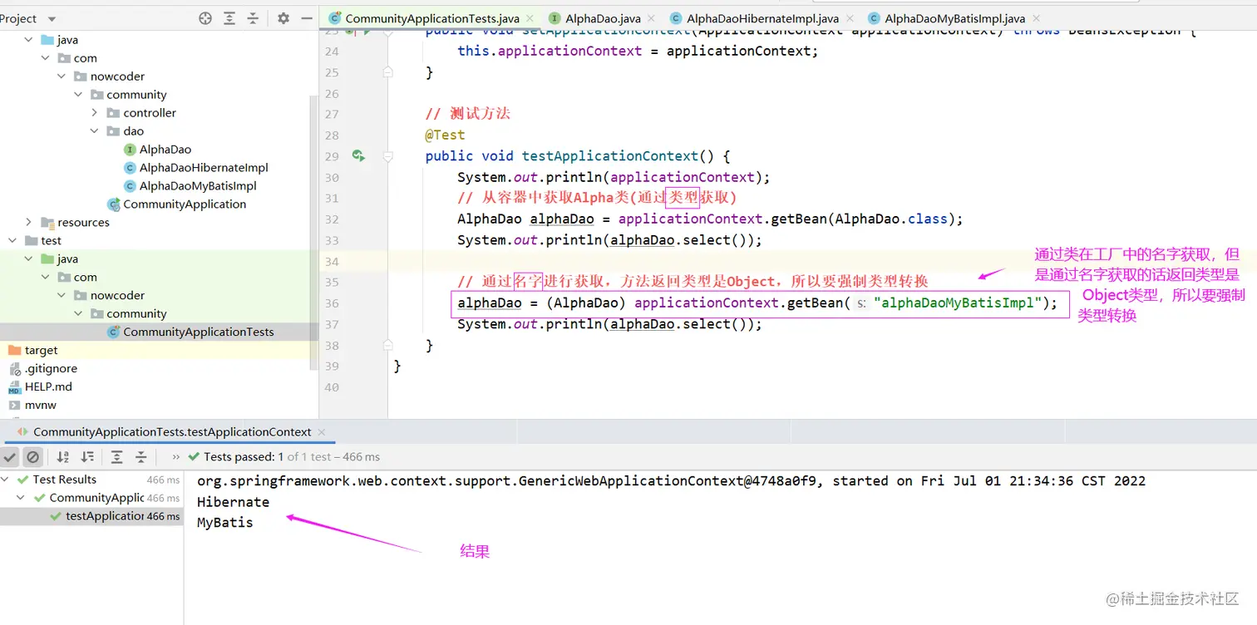Click line number 34 in gutter
Viewport: 1257px width, 625px height.
[332, 261]
